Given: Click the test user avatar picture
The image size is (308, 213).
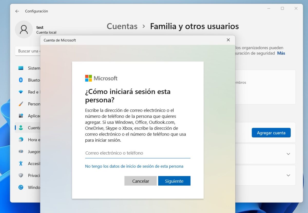Looking at the screenshot, I should point(24,30).
